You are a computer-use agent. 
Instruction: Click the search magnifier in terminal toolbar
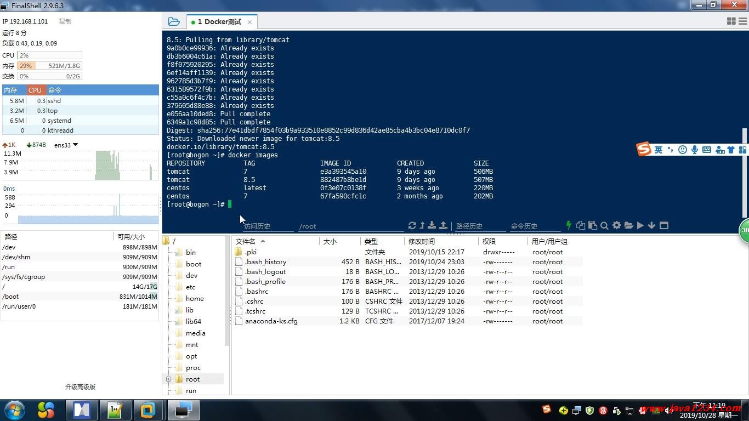tap(604, 225)
